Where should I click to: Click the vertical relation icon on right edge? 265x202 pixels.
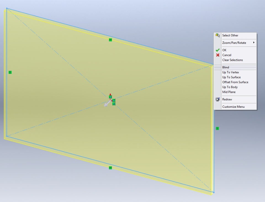[218, 128]
